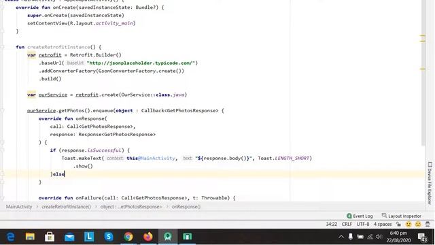Click the base URL string "http://jsonplaceholder.typicode.com/"
435x245 pixels.
[141, 63]
